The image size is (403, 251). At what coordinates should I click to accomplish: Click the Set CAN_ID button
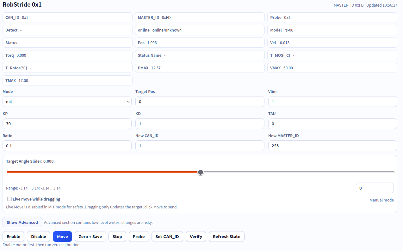(x=167, y=236)
